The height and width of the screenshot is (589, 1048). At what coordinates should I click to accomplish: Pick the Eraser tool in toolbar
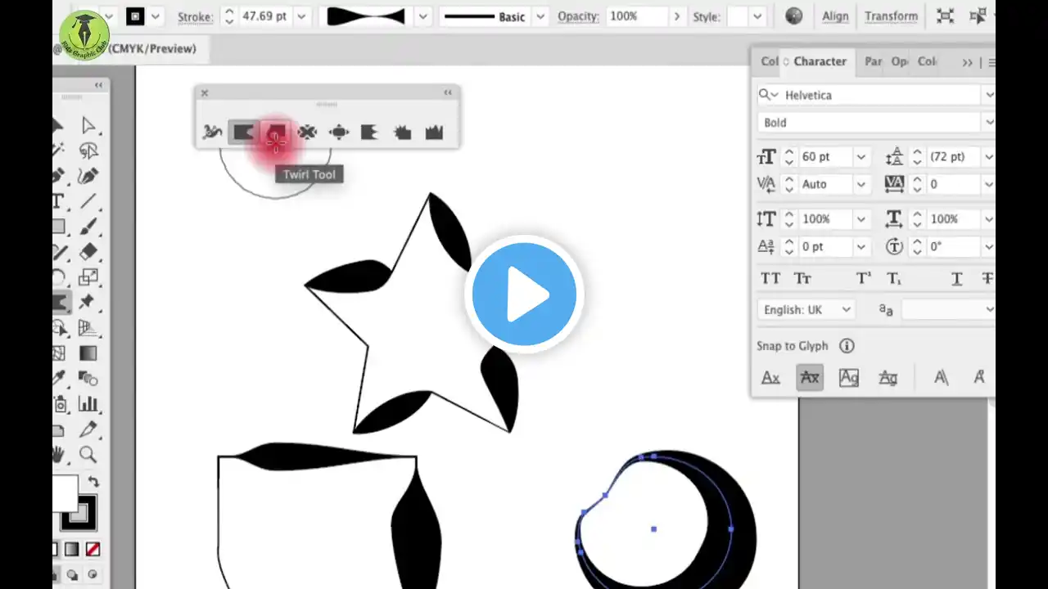coord(88,252)
